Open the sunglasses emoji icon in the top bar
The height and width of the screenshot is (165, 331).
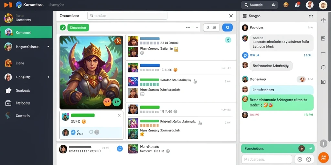pyautogui.click(x=286, y=5)
